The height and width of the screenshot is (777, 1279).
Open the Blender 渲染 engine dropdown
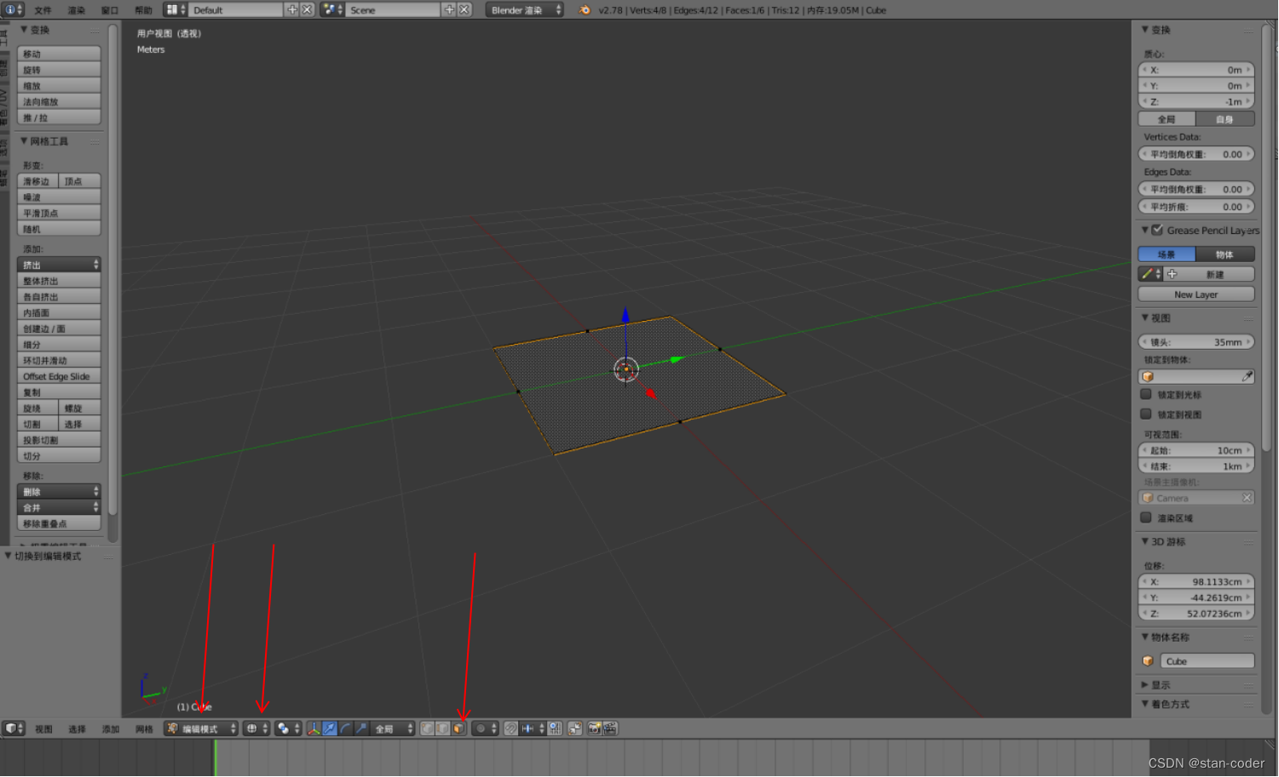tap(522, 9)
